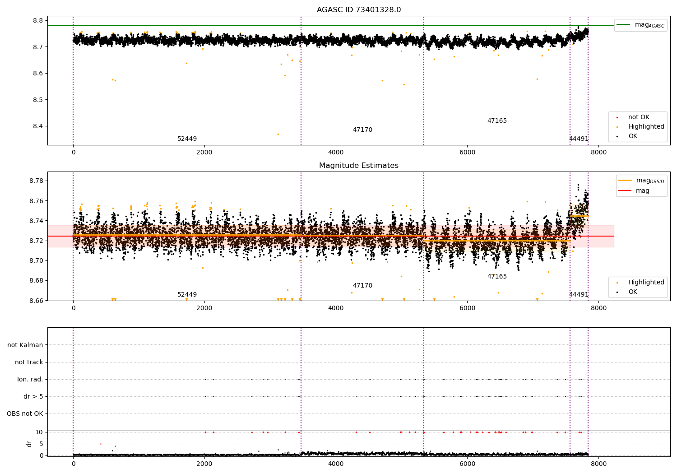Click the 'dr' axis label
677x474 pixels.
click(x=29, y=444)
